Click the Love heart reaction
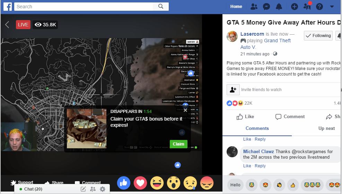 pos(140,182)
